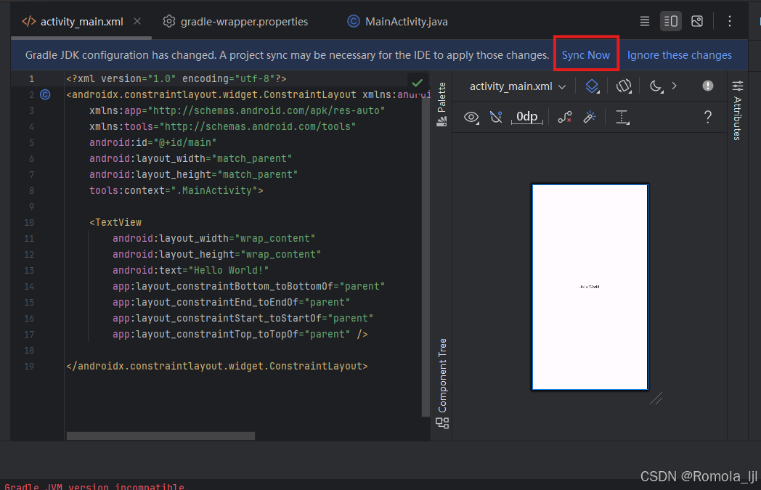Expand the blue layers variant picker
761x490 pixels.
tap(592, 86)
